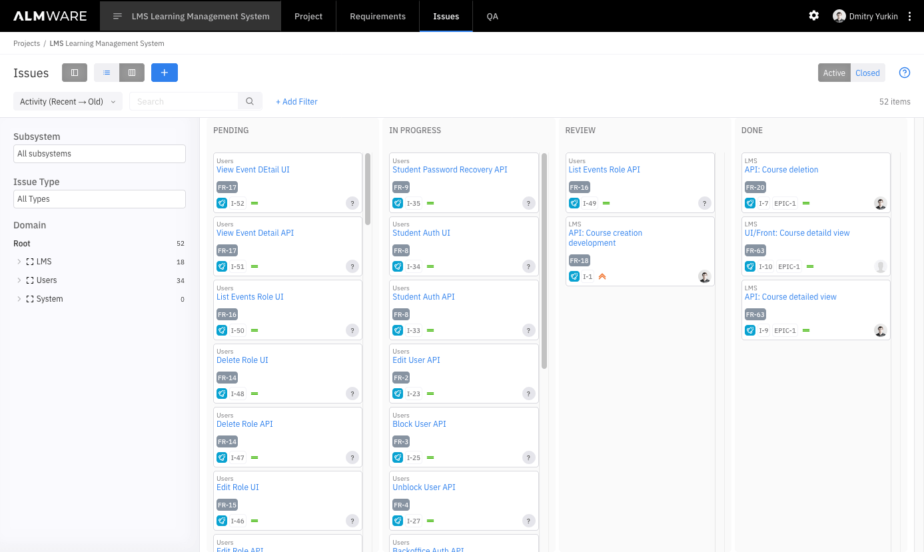Viewport: 924px width, 552px height.
Task: Focus the Search input field
Action: pyautogui.click(x=184, y=101)
